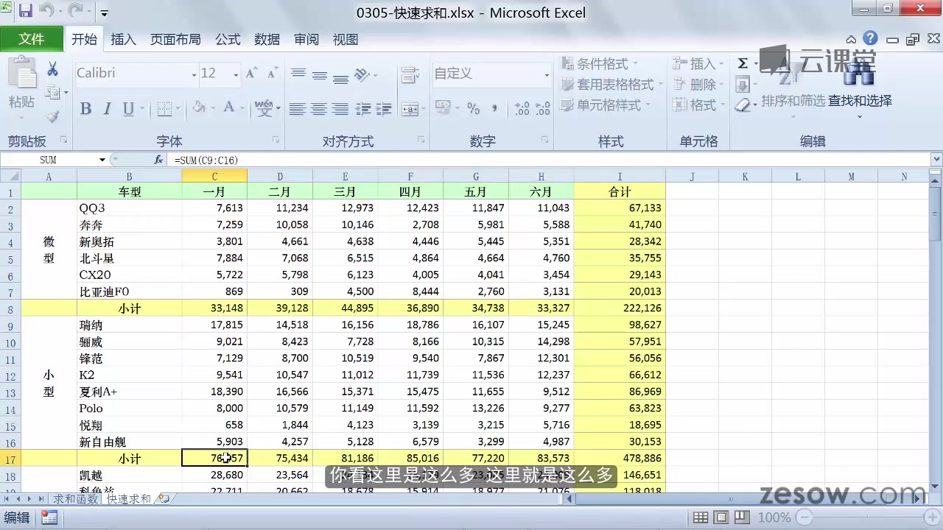
Task: Toggle Italic formatting
Action: click(x=107, y=109)
